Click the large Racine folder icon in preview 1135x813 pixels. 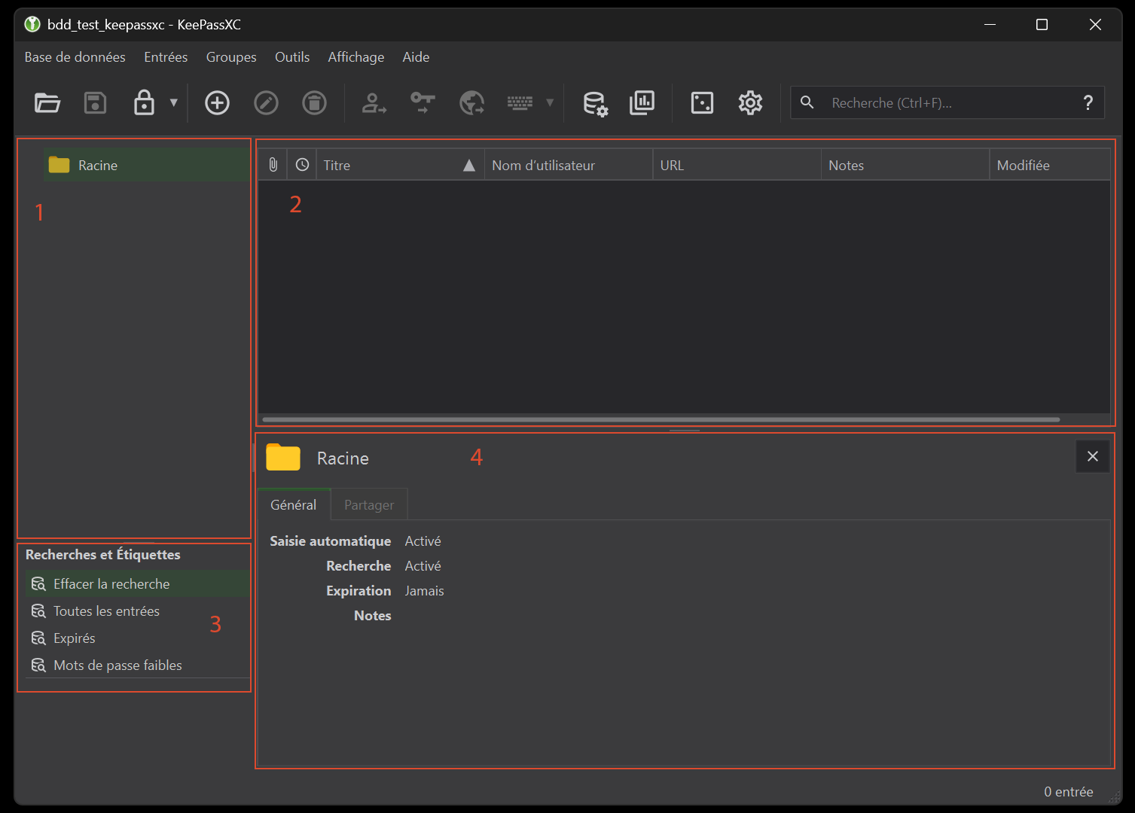pos(283,457)
